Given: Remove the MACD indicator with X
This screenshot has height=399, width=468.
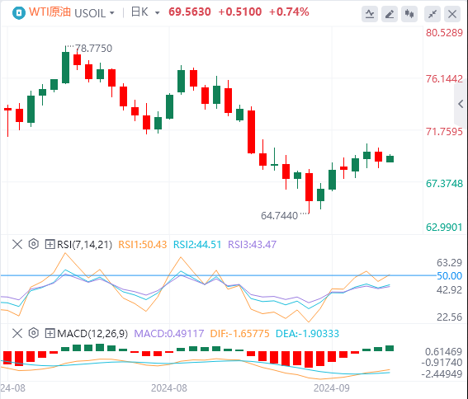Looking at the screenshot, I should (x=17, y=333).
